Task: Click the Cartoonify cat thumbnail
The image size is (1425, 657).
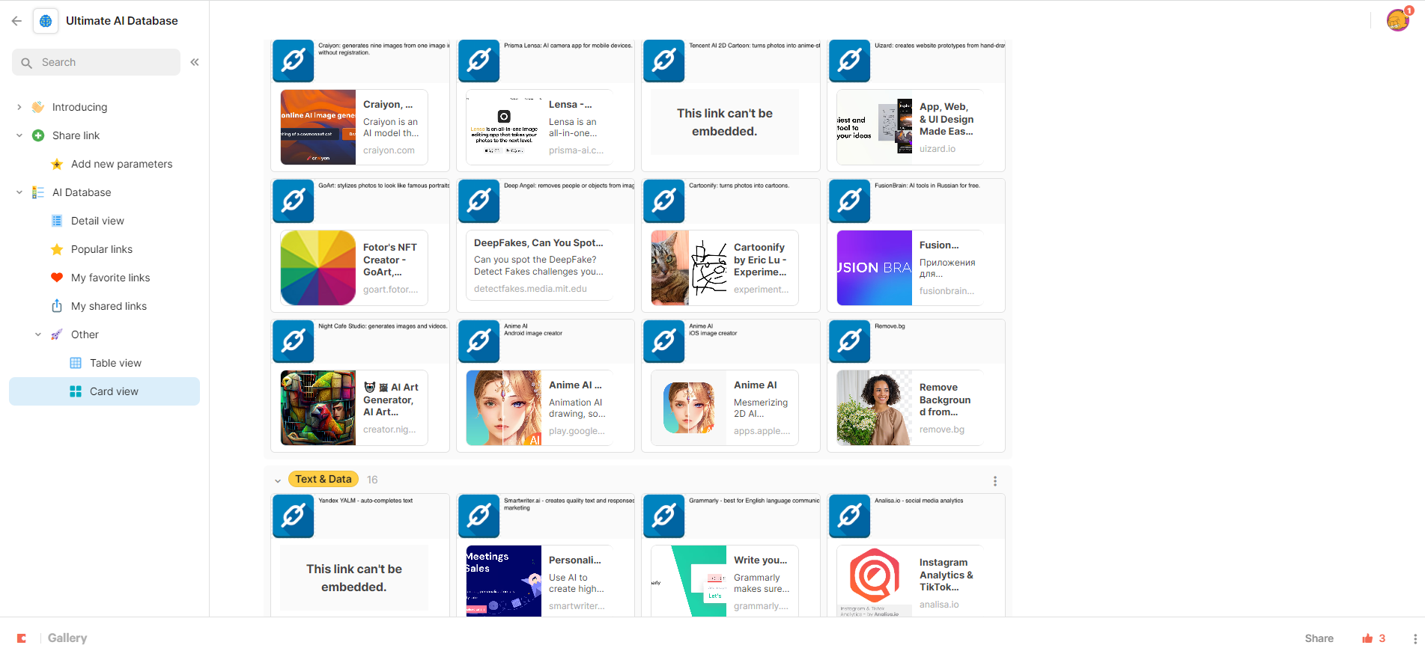Action: (689, 268)
